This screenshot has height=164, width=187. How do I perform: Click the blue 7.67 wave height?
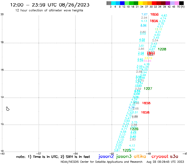pos(145,14)
